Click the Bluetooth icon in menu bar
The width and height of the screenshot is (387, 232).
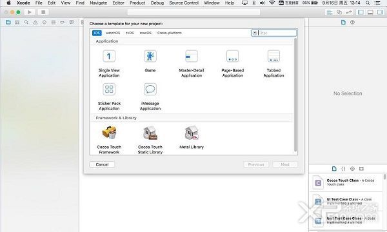pos(254,3)
